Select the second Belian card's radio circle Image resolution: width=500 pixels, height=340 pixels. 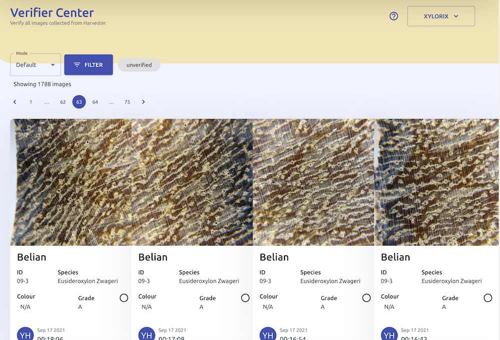(x=245, y=298)
